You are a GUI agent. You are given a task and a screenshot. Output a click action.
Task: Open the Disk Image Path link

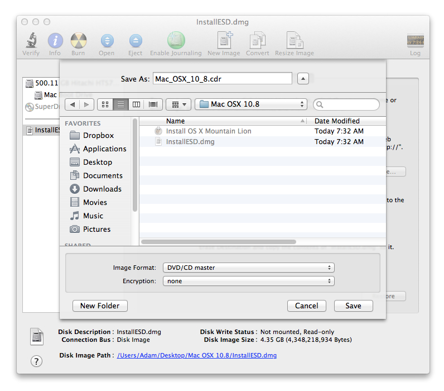pos(197,356)
